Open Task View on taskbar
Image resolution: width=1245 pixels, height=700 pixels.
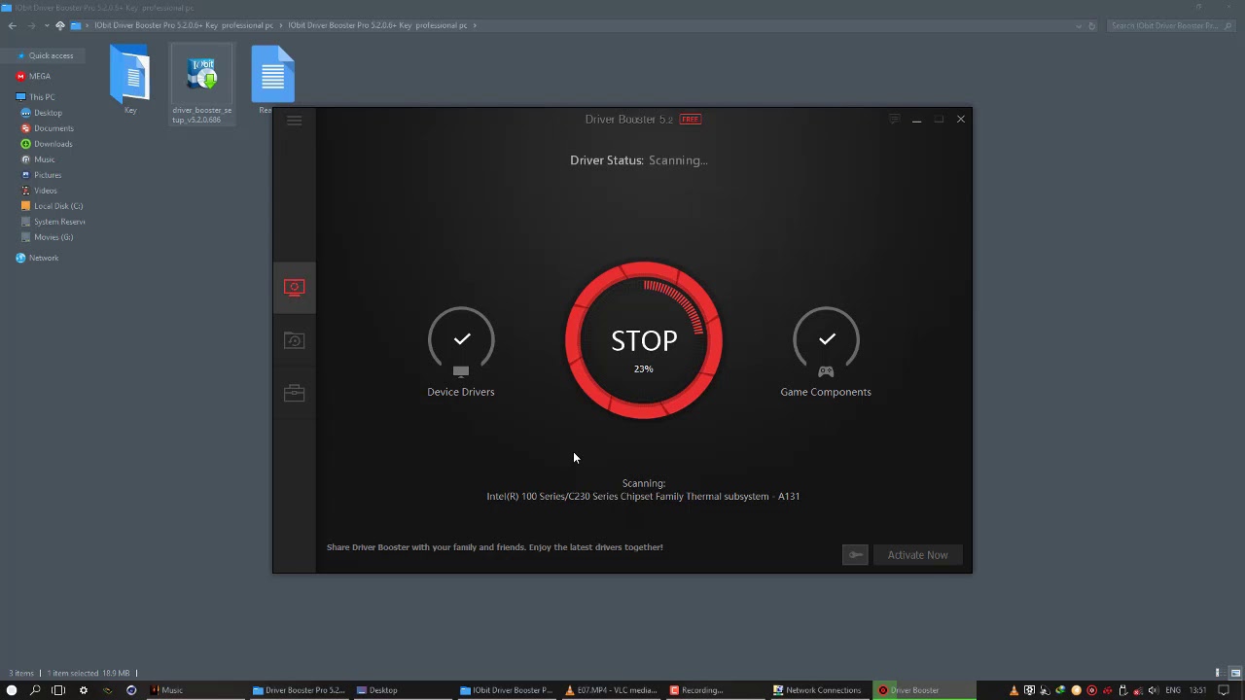58,690
